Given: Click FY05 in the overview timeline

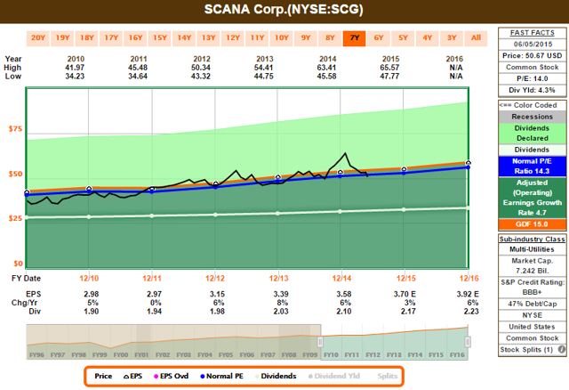Looking at the screenshot, I should point(226,354).
